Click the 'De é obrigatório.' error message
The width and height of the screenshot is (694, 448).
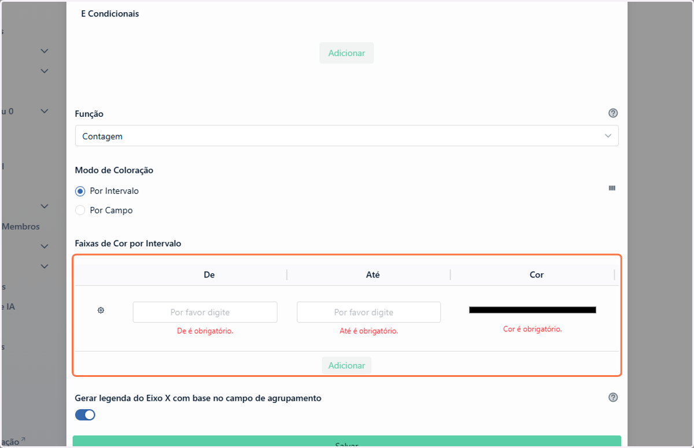tap(205, 331)
